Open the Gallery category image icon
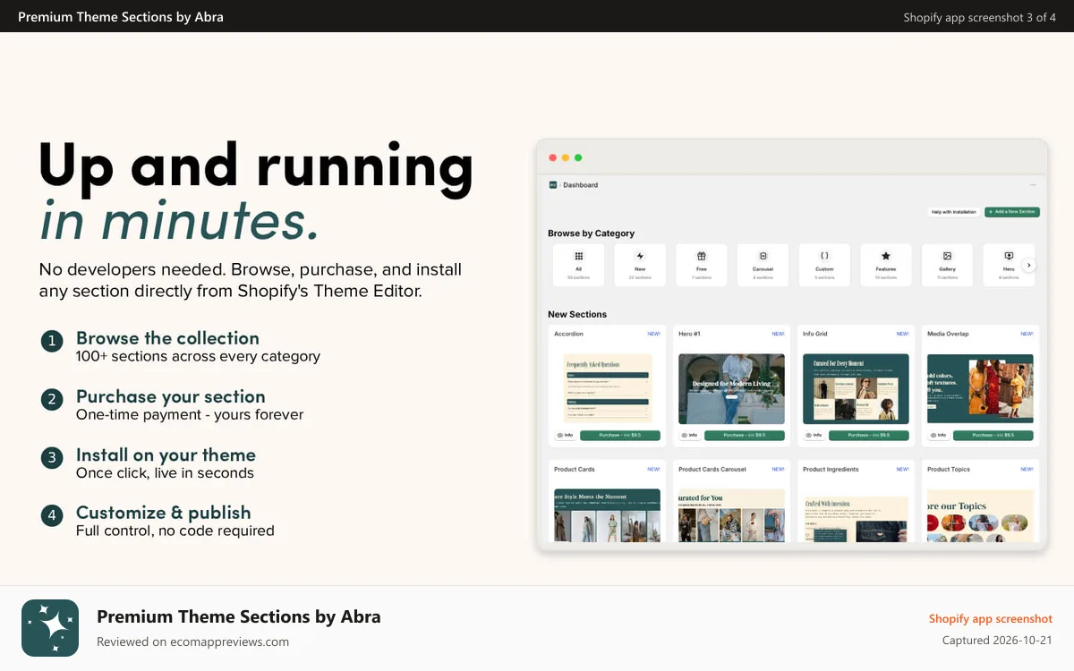The image size is (1074, 671). [947, 256]
